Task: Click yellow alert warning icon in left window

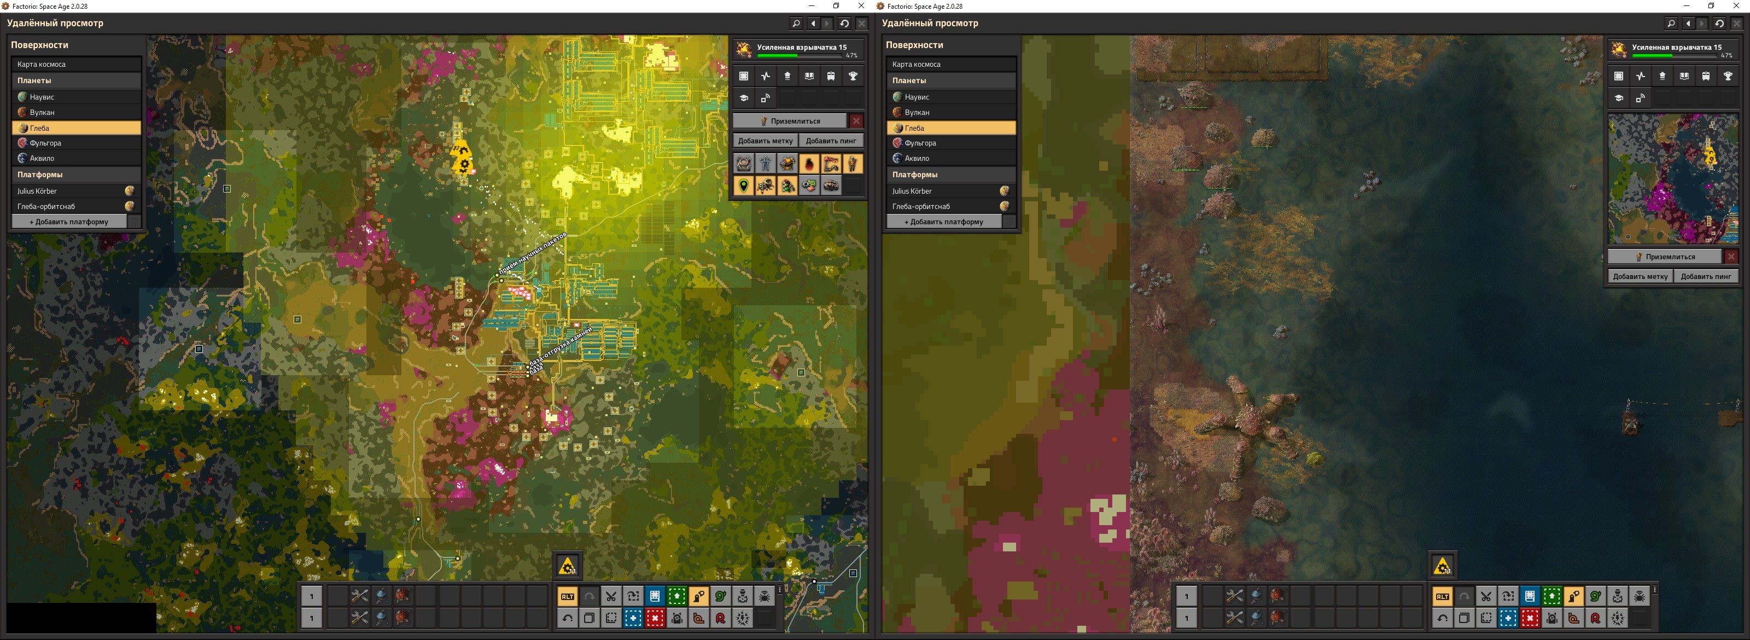Action: (567, 565)
